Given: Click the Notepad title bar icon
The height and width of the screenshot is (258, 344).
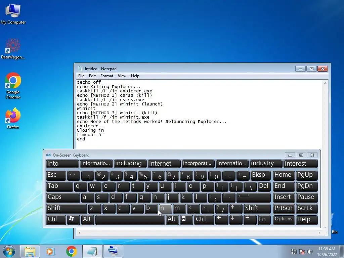Looking at the screenshot, I should pyautogui.click(x=80, y=69).
